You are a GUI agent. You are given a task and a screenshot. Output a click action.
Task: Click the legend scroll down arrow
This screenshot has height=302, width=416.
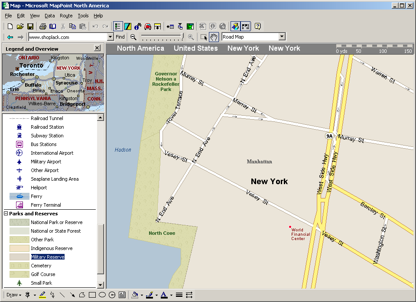(x=100, y=285)
